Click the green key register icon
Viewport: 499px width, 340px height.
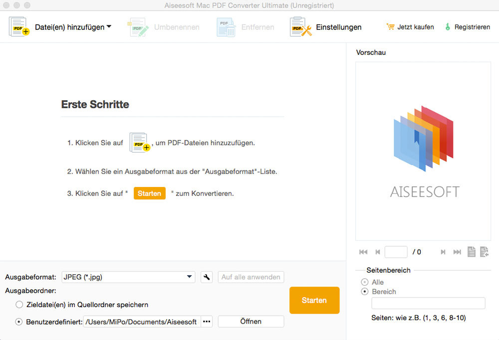448,27
